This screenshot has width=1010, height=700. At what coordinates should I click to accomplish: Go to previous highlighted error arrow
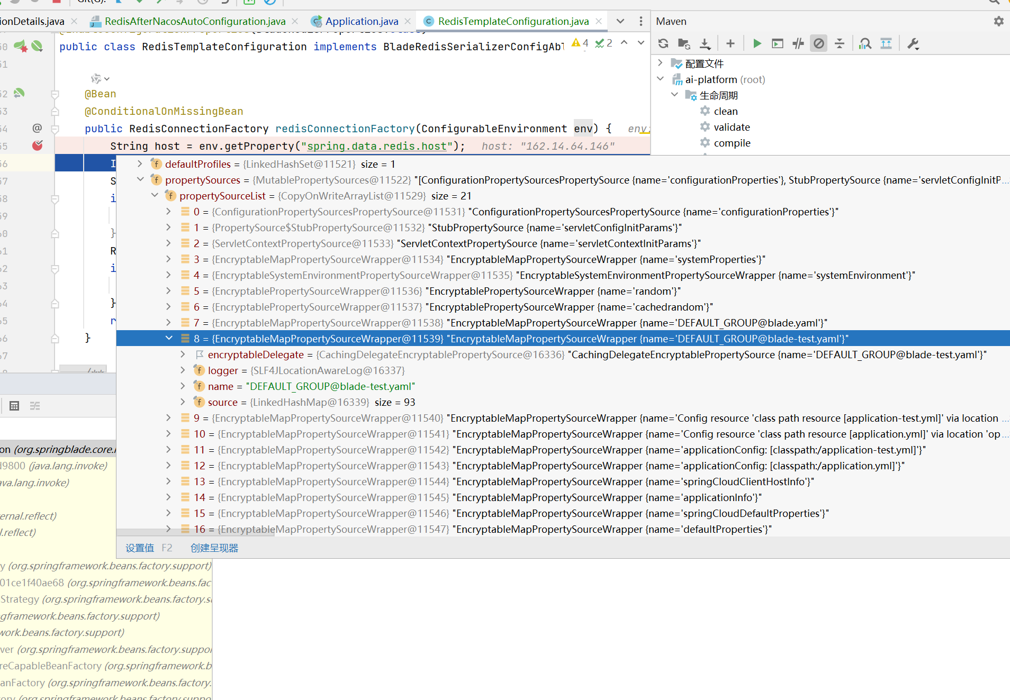(x=625, y=43)
